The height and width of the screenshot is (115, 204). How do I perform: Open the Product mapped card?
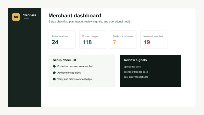point(93,40)
